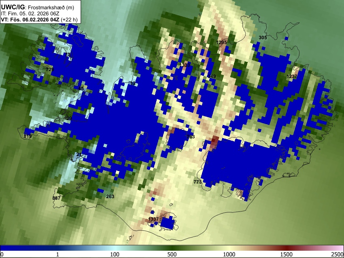This screenshot has height=258, width=344.
Task: Click the 2500 label on the color scale
Action: coord(338,254)
